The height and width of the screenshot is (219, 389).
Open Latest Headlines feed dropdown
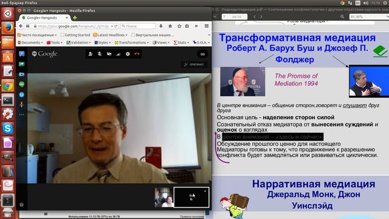click(x=110, y=35)
